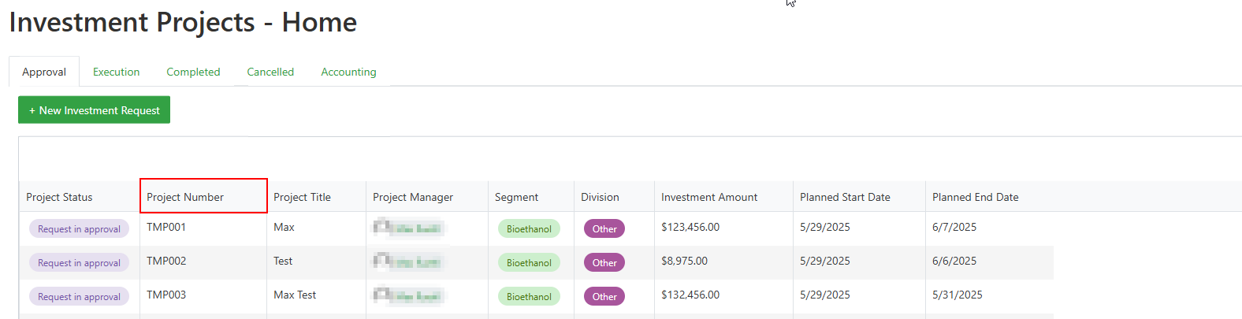Image resolution: width=1242 pixels, height=319 pixels.
Task: Click the Investment Amount column header
Action: tap(709, 197)
